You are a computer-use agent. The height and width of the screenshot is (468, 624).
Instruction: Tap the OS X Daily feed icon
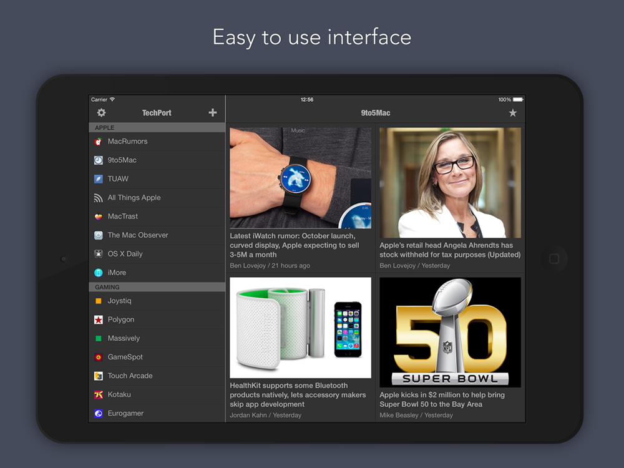point(99,254)
